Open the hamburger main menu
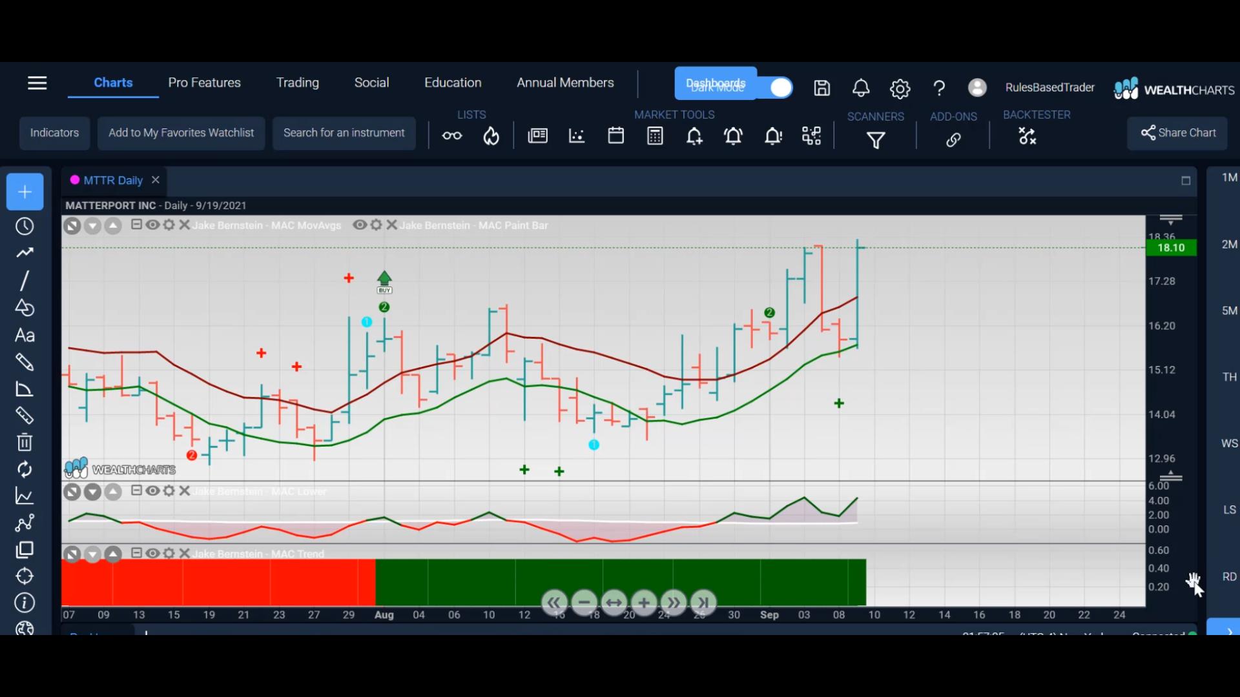 pos(37,83)
